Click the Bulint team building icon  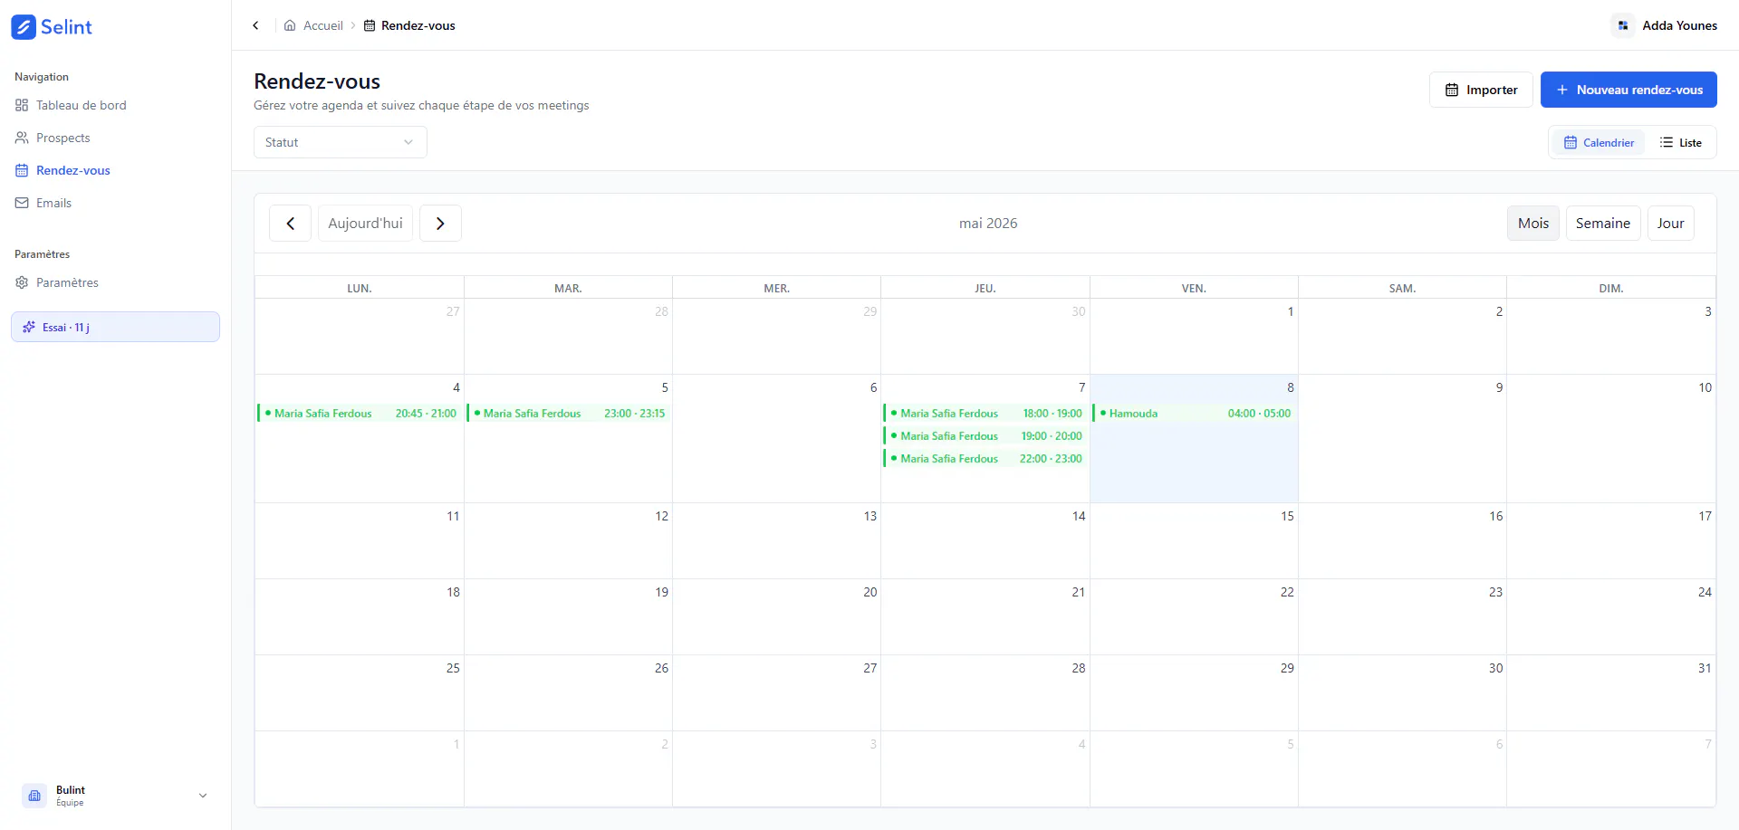coord(34,796)
